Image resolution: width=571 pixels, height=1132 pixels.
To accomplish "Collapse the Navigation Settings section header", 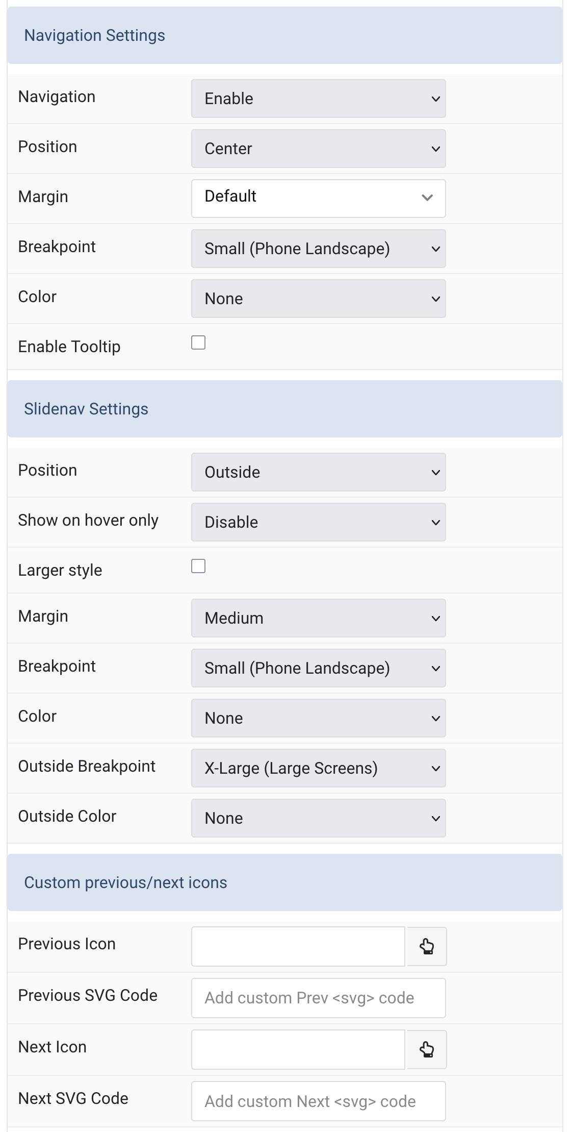I will tap(285, 35).
